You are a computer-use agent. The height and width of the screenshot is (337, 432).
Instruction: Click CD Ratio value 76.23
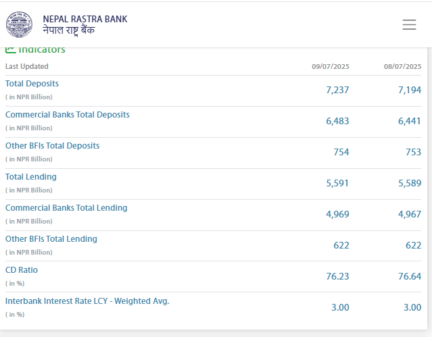point(337,276)
